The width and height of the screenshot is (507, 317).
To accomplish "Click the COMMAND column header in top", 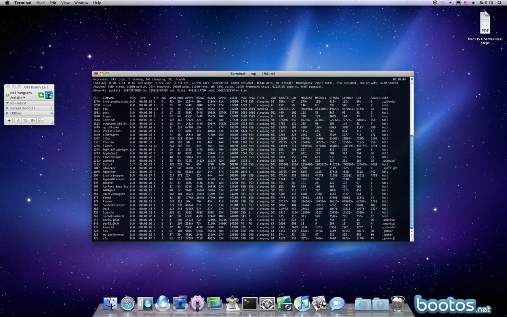I will pyautogui.click(x=109, y=97).
